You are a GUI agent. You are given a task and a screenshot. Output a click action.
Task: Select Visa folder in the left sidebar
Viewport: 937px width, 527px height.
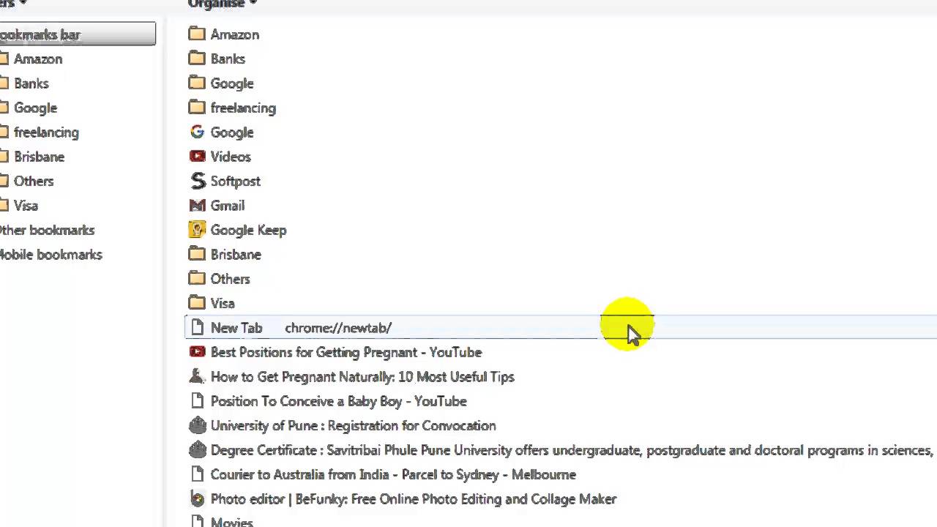(x=26, y=206)
